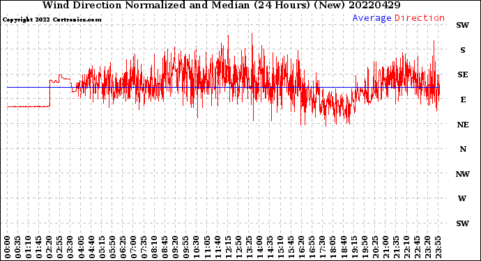Click the "14:00" time axis label

tap(259, 247)
